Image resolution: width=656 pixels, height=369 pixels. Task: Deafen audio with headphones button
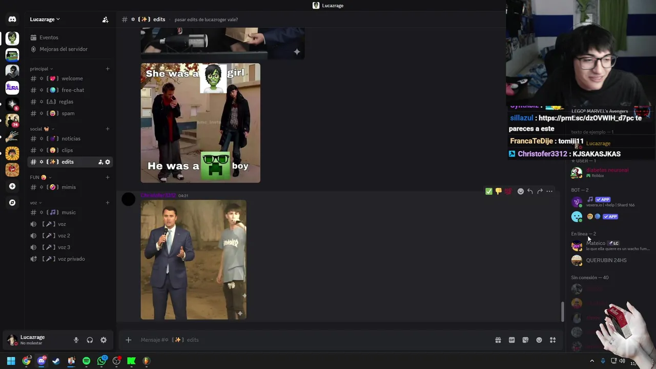click(90, 340)
